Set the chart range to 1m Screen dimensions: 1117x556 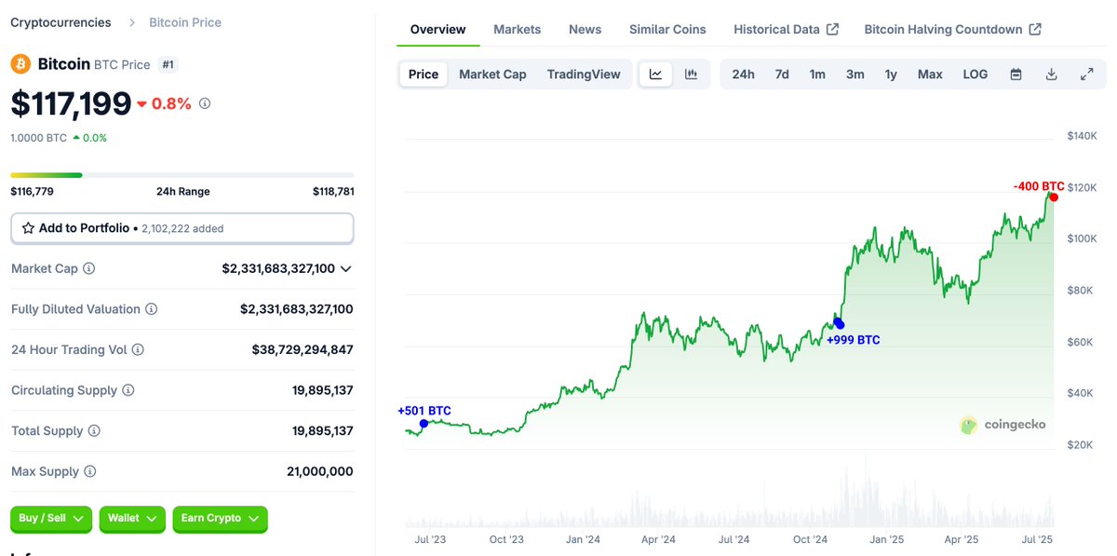(x=817, y=75)
